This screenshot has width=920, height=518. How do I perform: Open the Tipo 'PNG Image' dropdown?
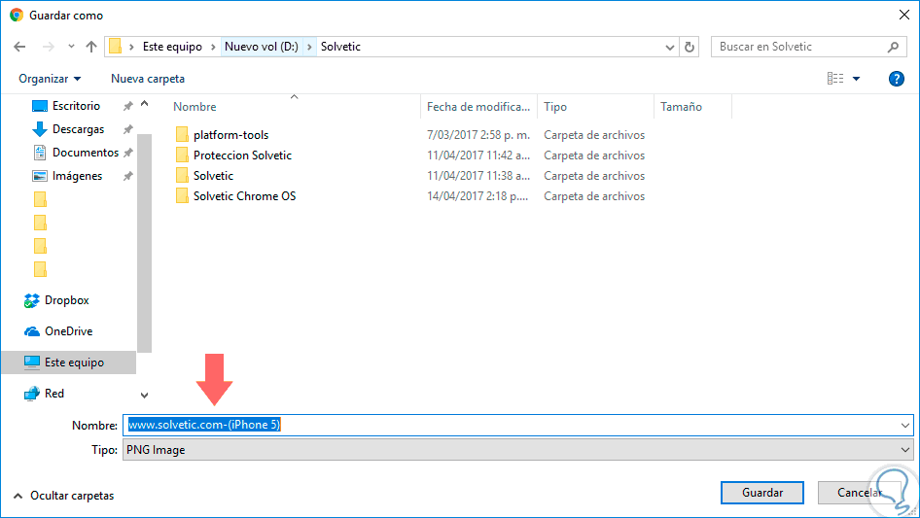[x=517, y=450]
